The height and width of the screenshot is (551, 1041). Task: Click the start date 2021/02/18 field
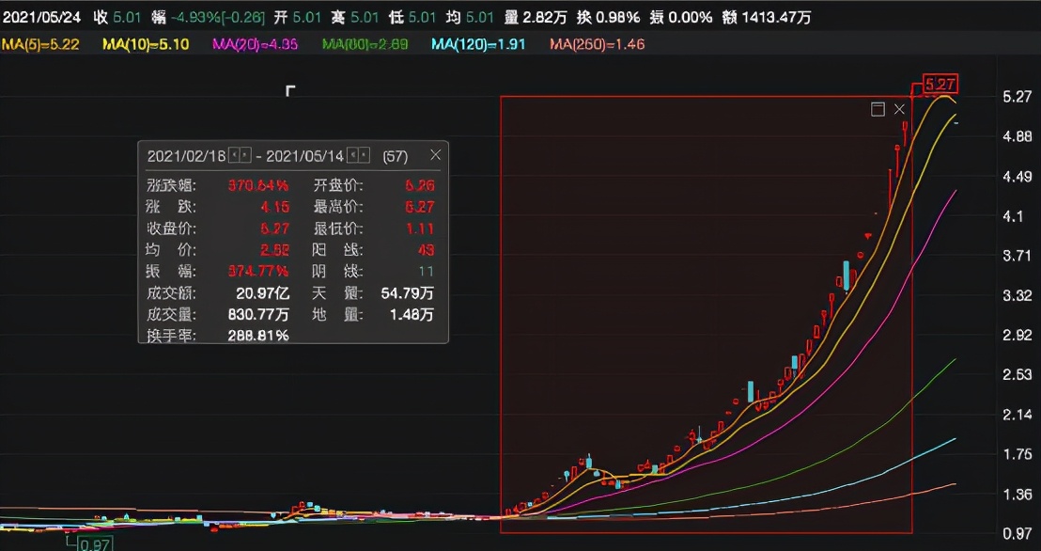188,155
